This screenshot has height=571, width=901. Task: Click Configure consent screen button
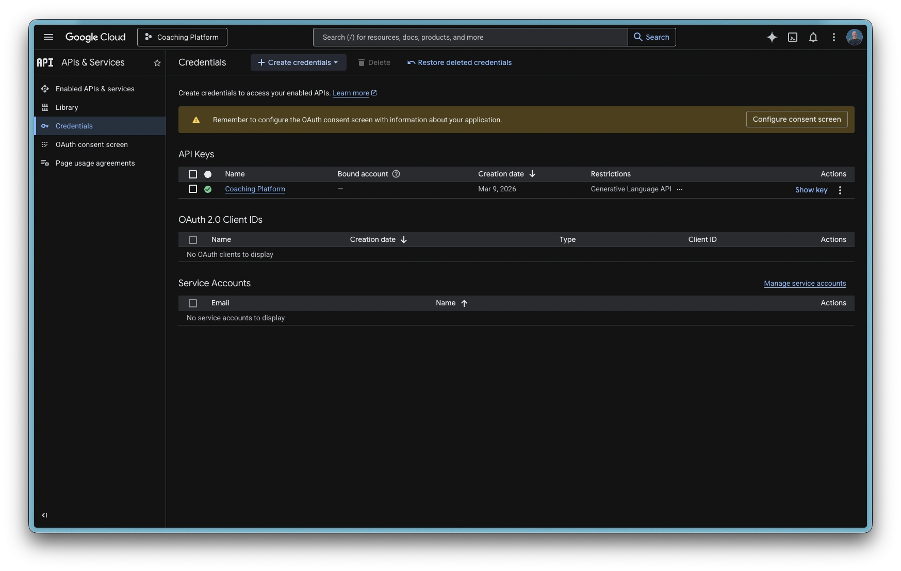(x=796, y=119)
